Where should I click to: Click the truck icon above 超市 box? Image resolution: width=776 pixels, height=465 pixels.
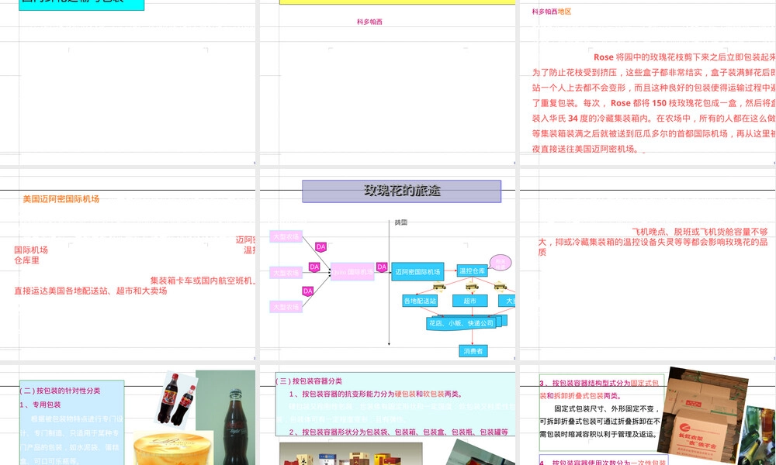(472, 286)
